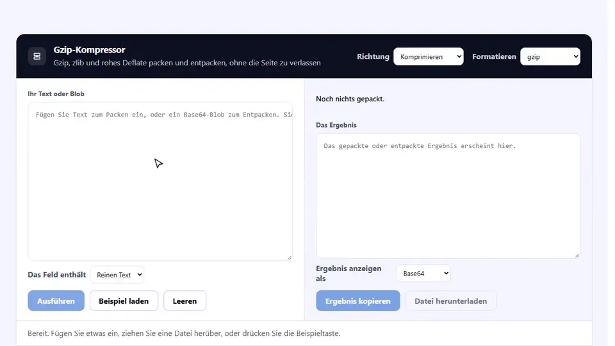The image size is (615, 346).
Task: Click the 'Das Feld enthält' label
Action: pos(57,275)
